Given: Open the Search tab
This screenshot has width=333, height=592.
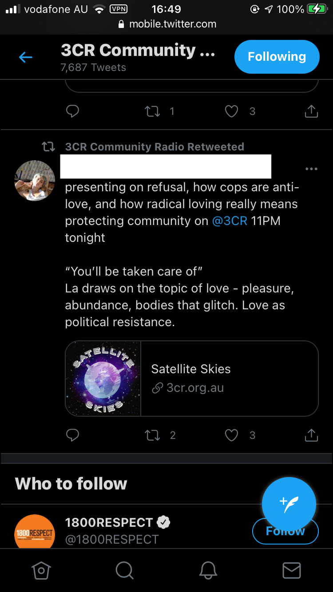Looking at the screenshot, I should [x=124, y=571].
